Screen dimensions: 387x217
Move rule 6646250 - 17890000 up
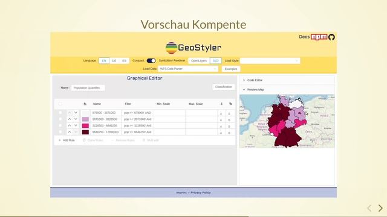click(x=70, y=132)
